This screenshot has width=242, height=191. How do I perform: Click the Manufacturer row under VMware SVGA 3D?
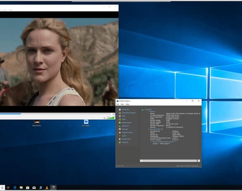click(x=164, y=131)
